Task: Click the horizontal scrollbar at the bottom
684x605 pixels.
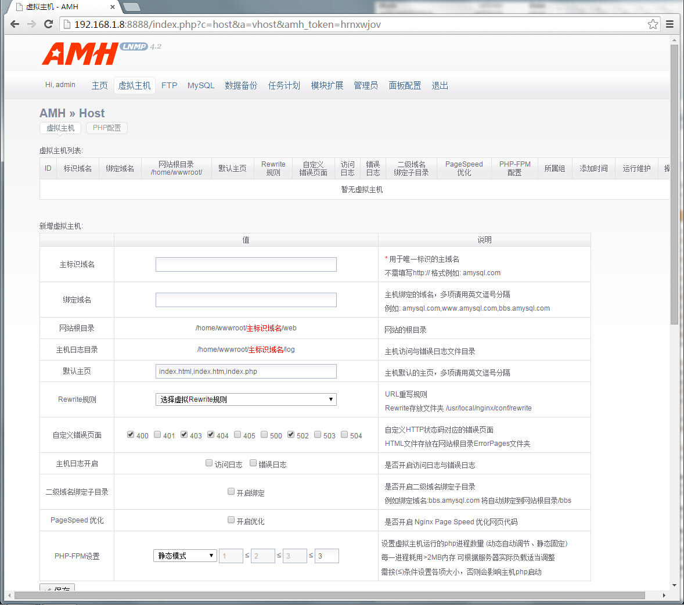Action: pos(330,595)
